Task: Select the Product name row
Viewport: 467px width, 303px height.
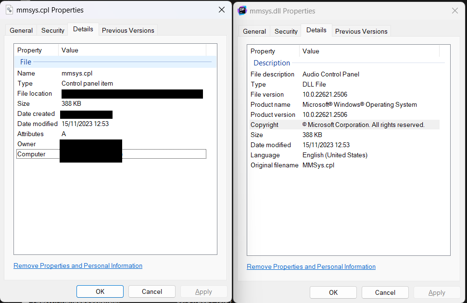Action: [344, 104]
